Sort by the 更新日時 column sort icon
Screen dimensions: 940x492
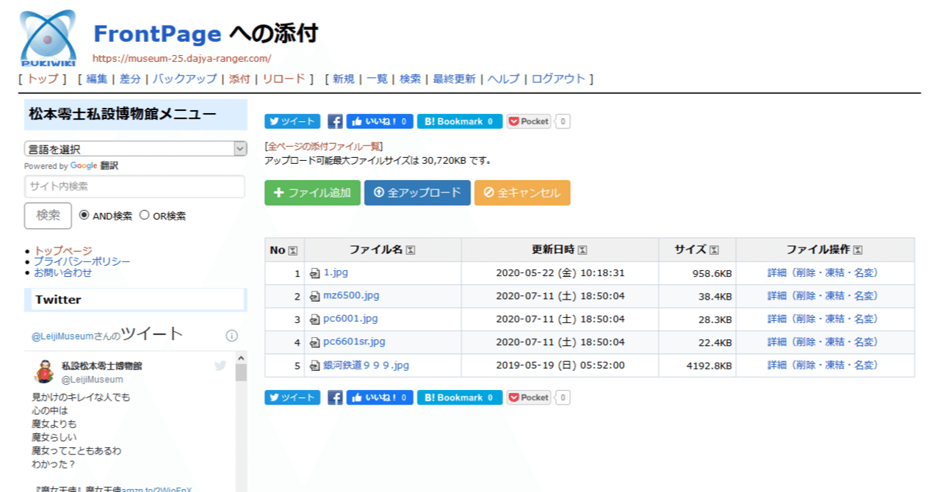tap(582, 250)
